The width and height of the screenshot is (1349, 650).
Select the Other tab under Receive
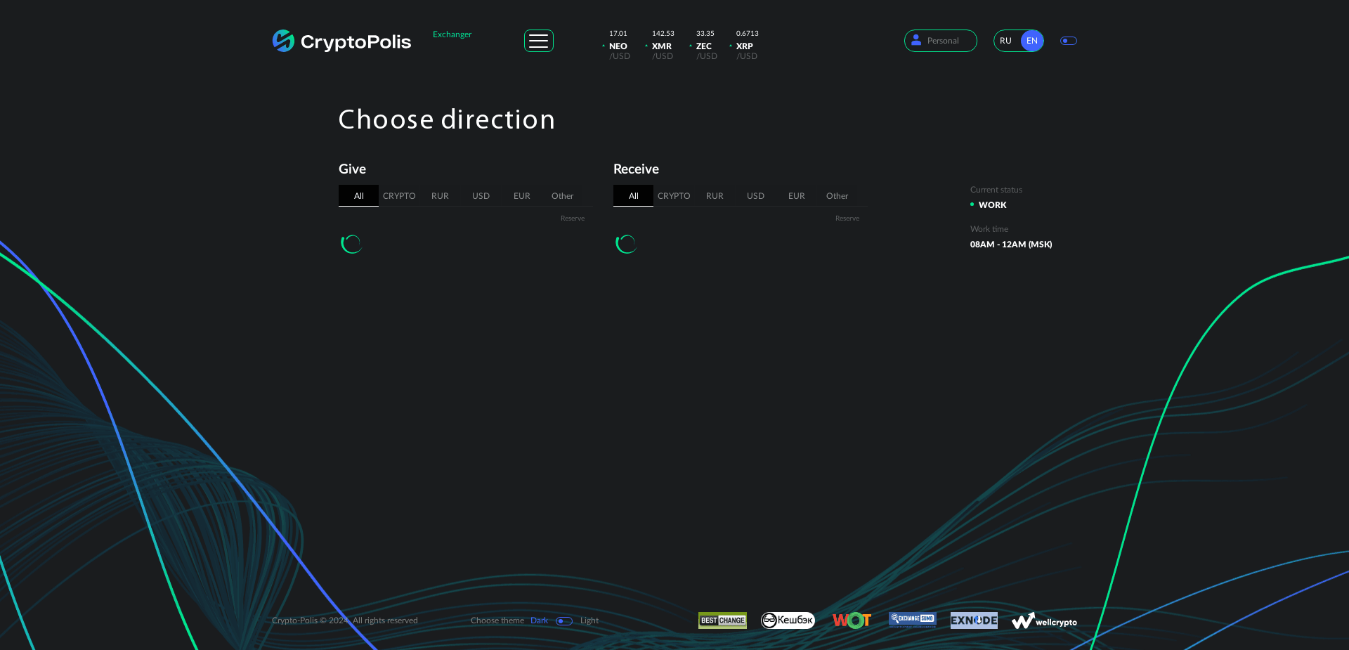(x=837, y=196)
